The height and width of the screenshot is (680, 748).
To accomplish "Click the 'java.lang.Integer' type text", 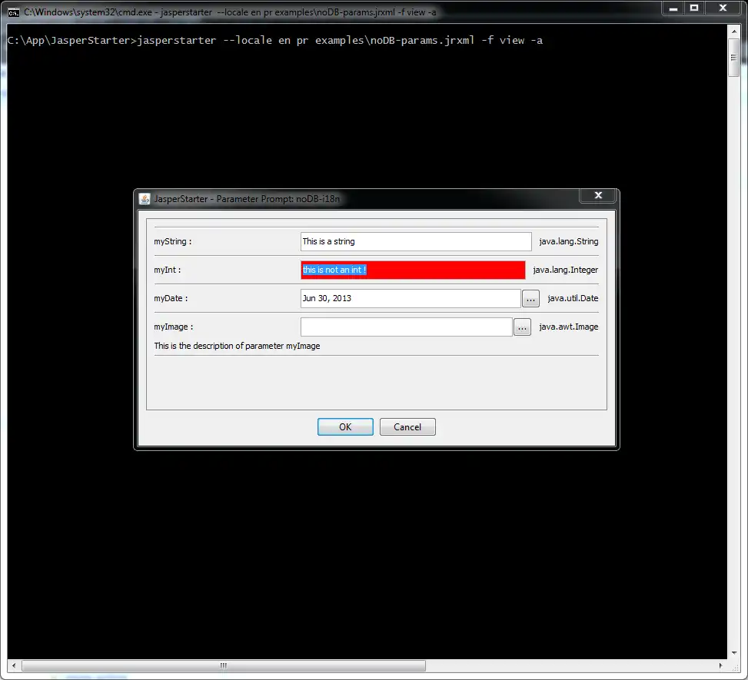I will pos(565,270).
